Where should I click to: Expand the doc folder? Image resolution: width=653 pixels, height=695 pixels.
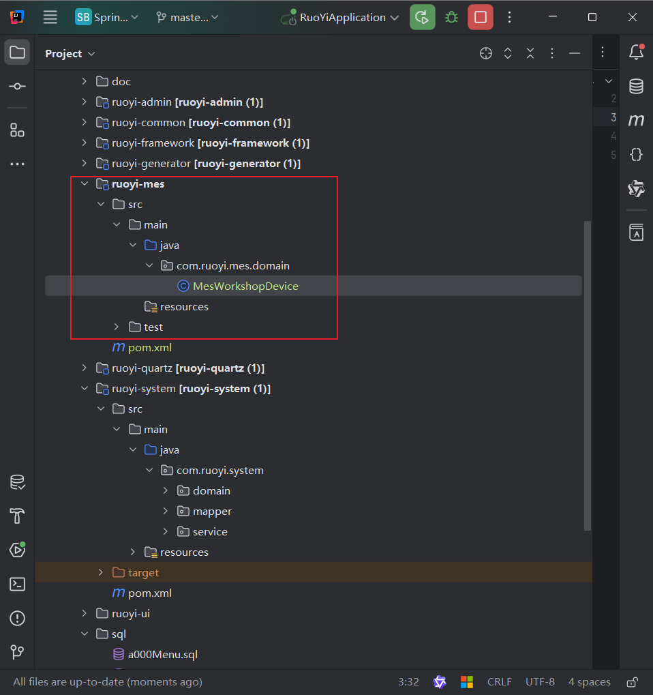tap(84, 82)
